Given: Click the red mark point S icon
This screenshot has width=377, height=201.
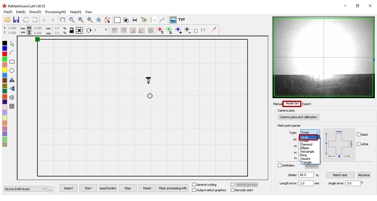Looking at the screenshot, I should pyautogui.click(x=160, y=30).
